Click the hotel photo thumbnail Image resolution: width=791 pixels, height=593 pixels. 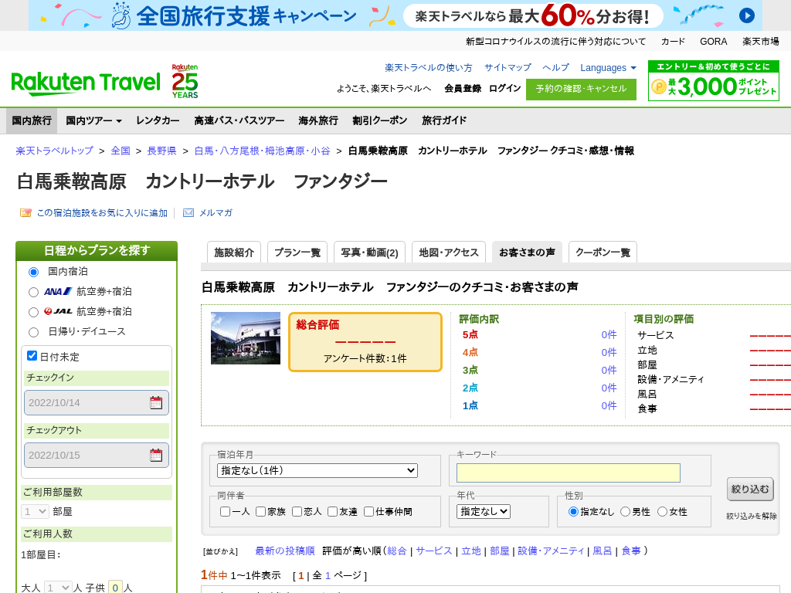coord(245,338)
